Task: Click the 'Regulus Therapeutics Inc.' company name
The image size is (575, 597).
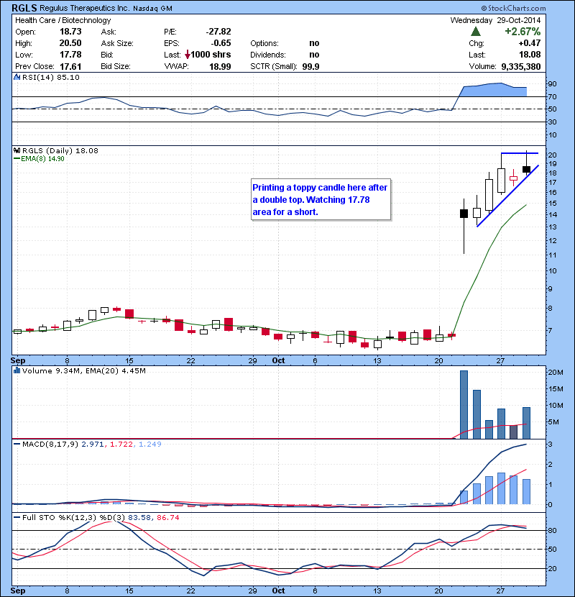Action: coord(85,8)
